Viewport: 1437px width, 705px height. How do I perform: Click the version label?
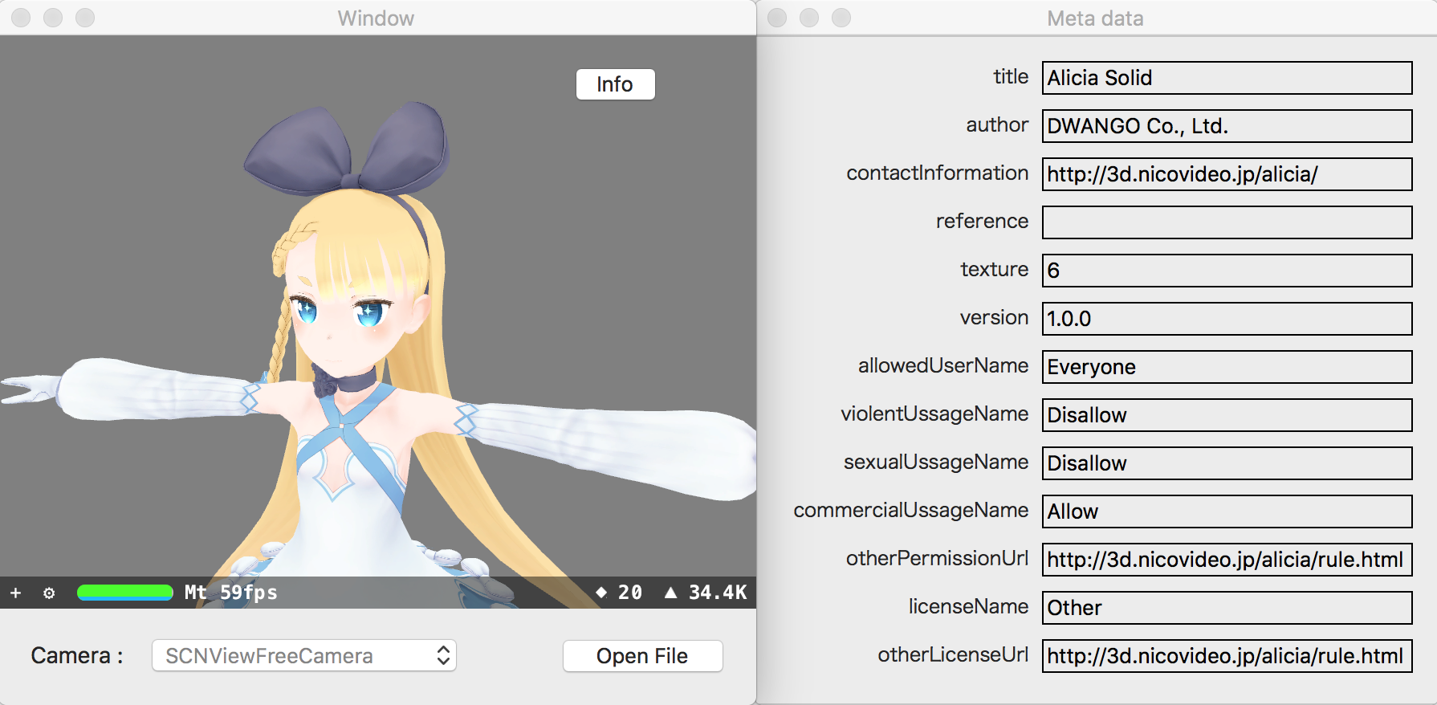994,317
